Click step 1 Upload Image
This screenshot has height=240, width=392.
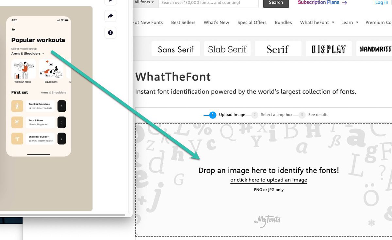click(227, 115)
